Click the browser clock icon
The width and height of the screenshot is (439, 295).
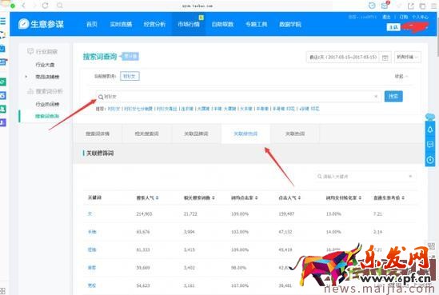point(372,6)
